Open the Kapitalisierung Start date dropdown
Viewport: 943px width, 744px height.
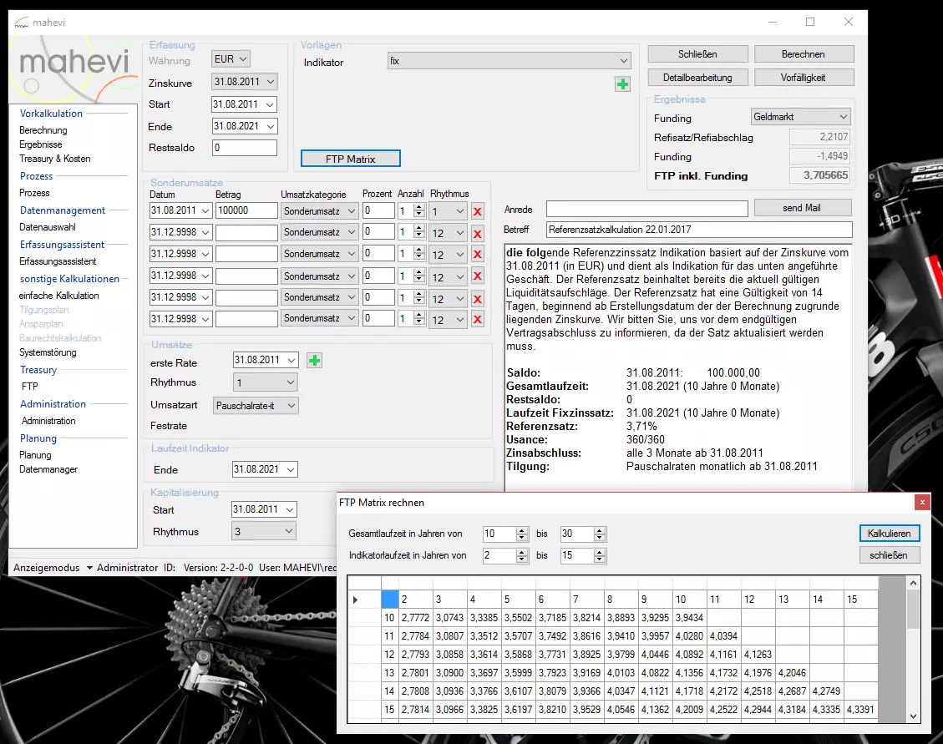click(289, 509)
